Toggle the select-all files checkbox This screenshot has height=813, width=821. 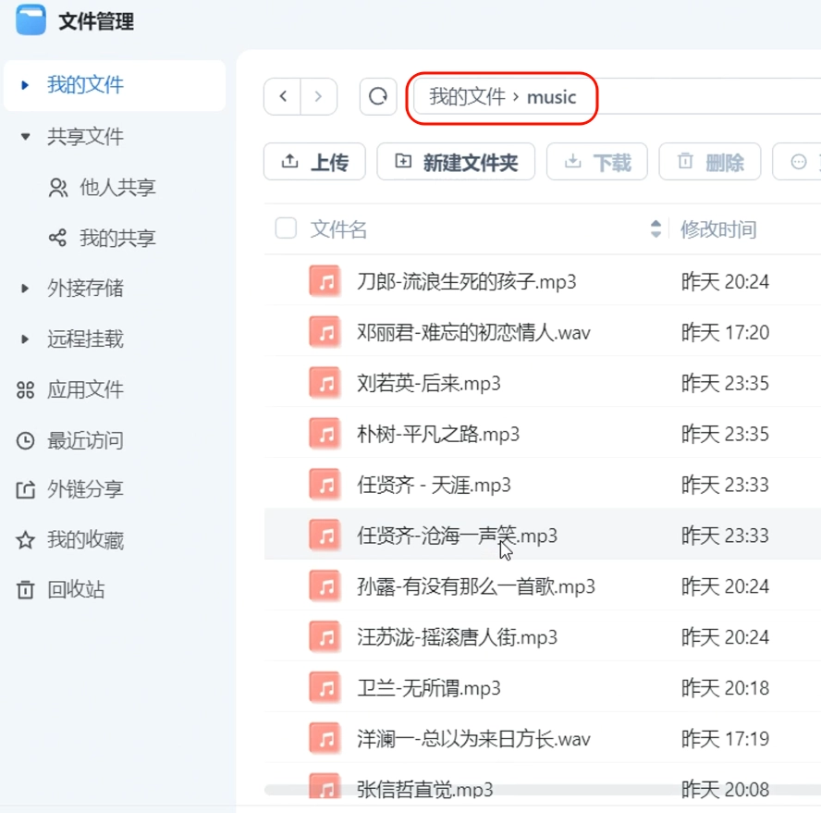(x=286, y=228)
